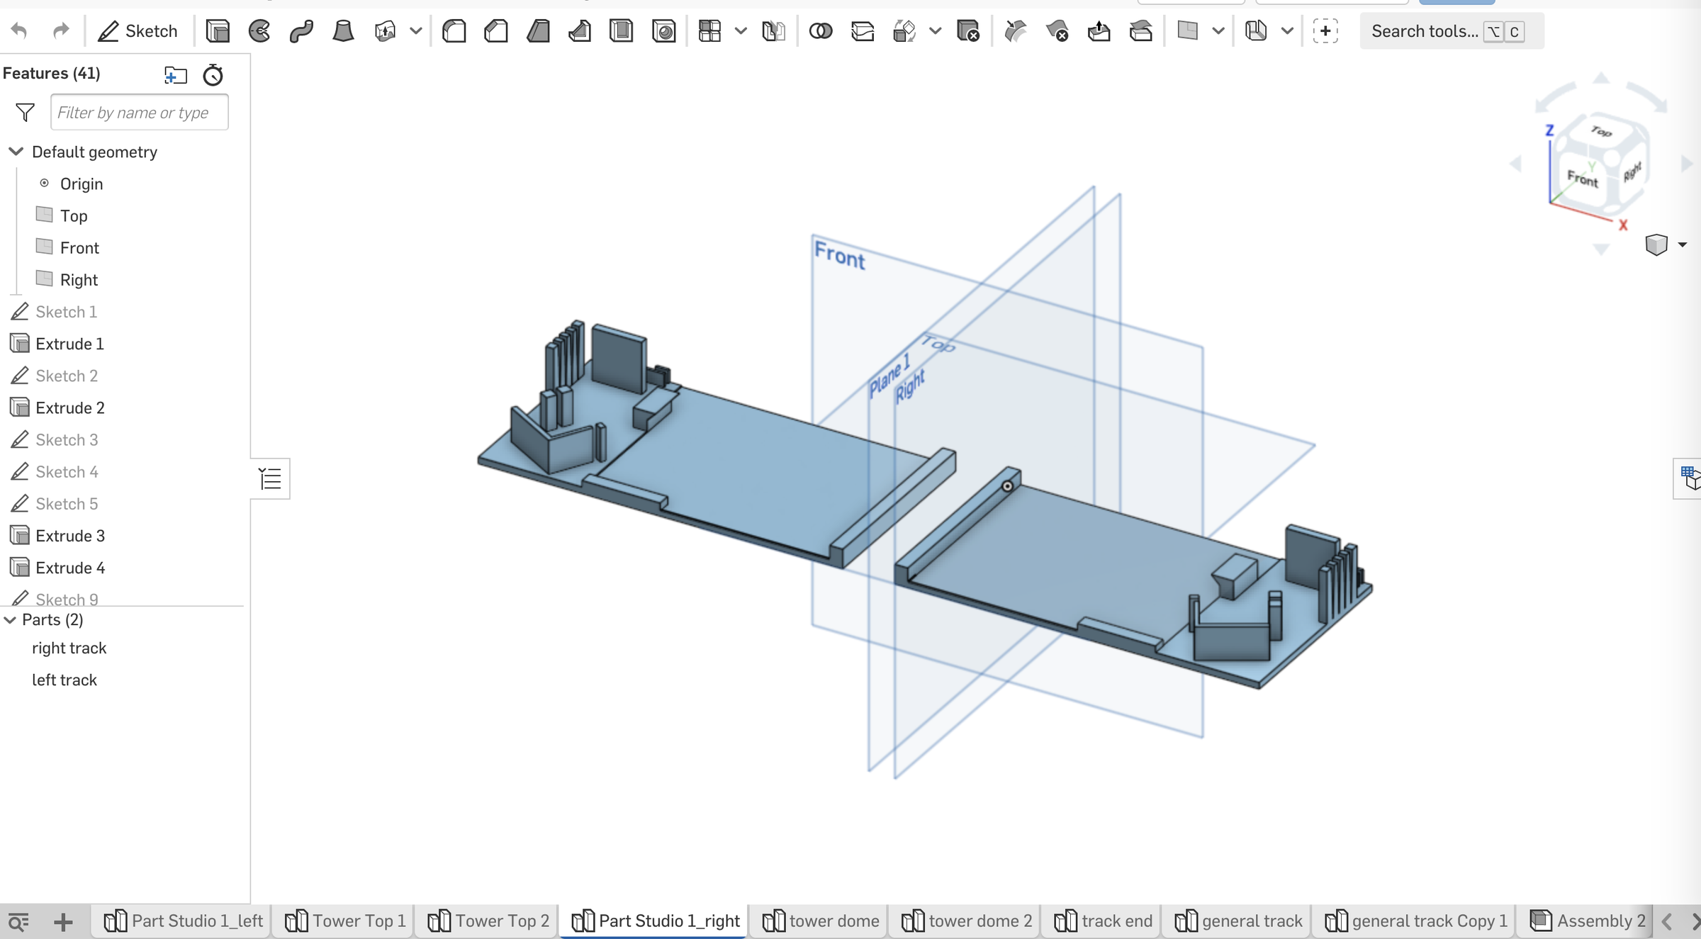Start the Extrude tool
Screen dimensions: 1701x939
coord(218,31)
